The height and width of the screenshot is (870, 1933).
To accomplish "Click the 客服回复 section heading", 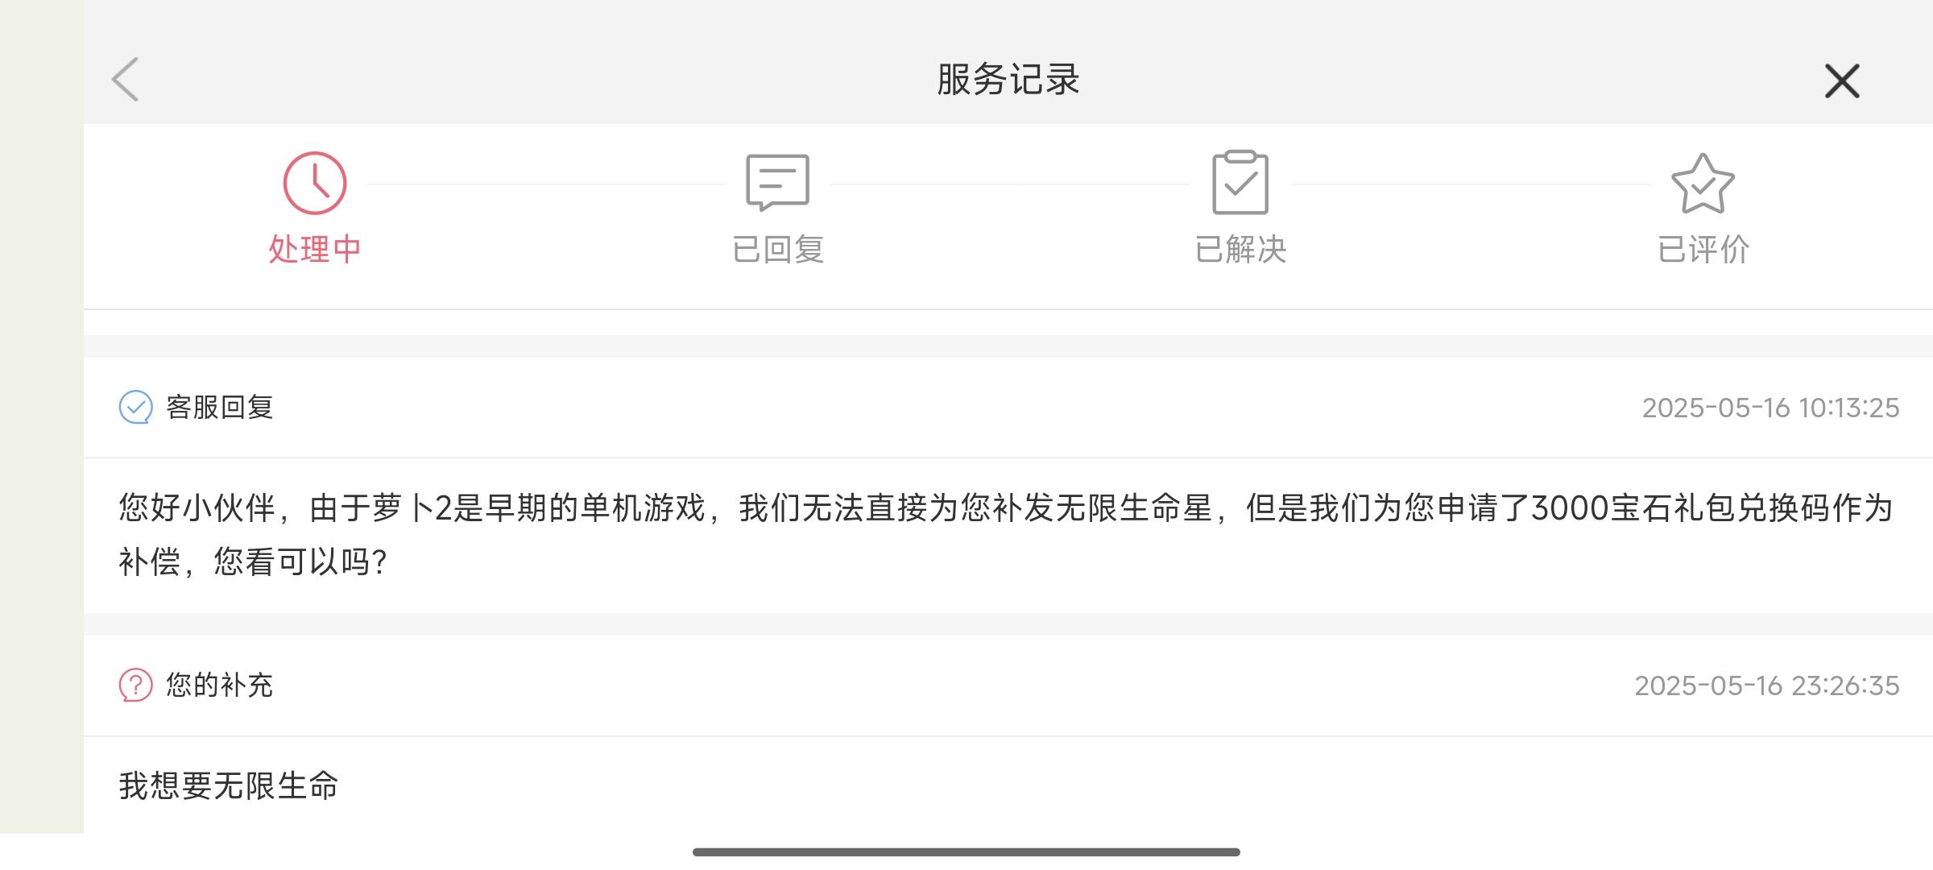I will click(220, 408).
